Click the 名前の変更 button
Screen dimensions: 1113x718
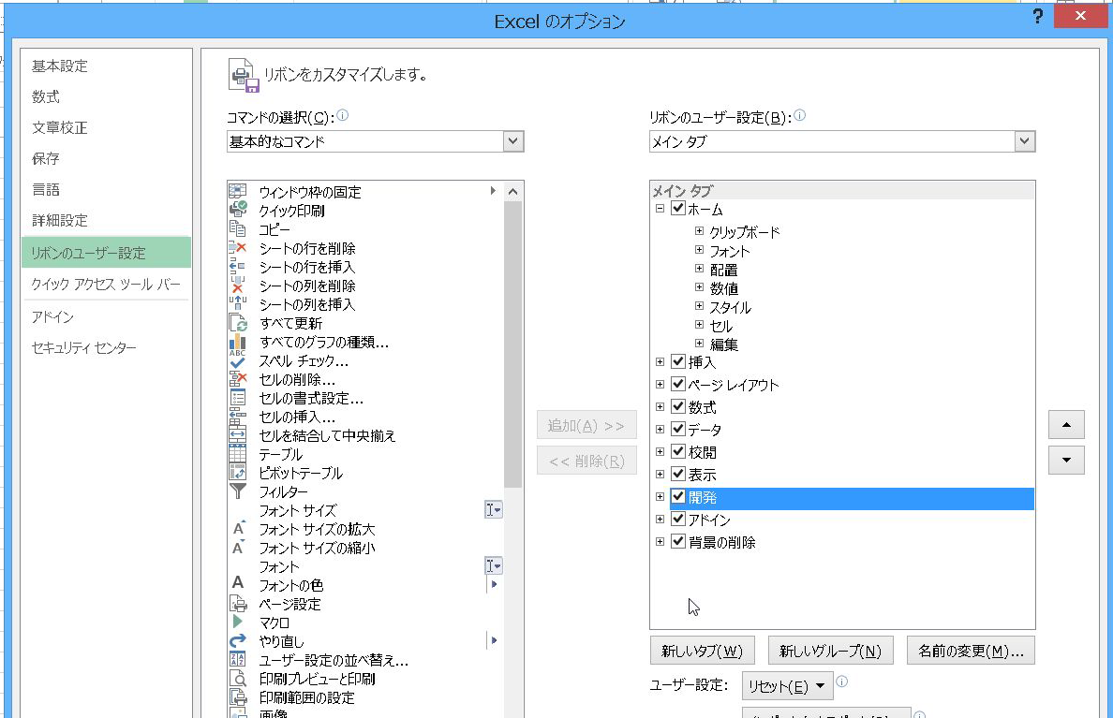pyautogui.click(x=971, y=651)
